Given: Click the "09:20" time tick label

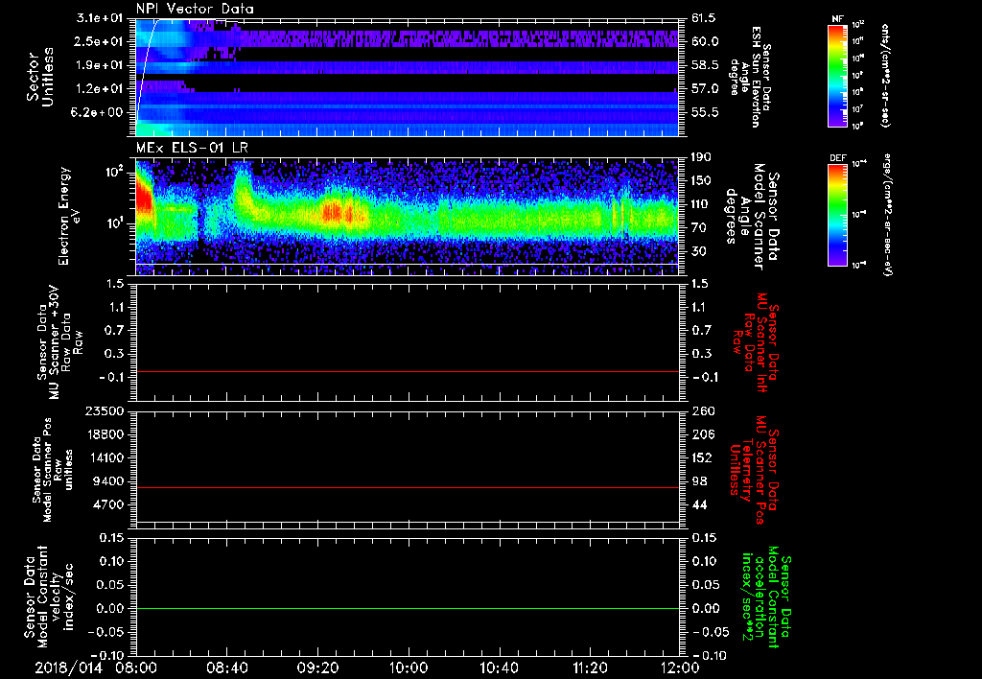Looking at the screenshot, I should tap(317, 667).
